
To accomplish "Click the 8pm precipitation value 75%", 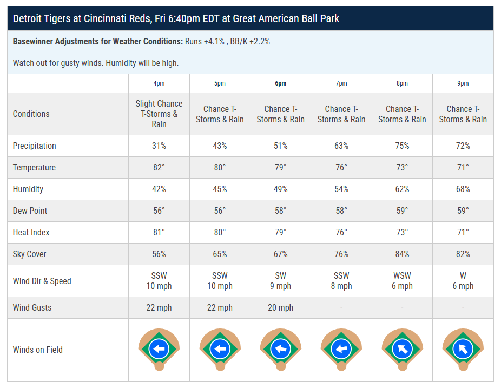I will (402, 146).
